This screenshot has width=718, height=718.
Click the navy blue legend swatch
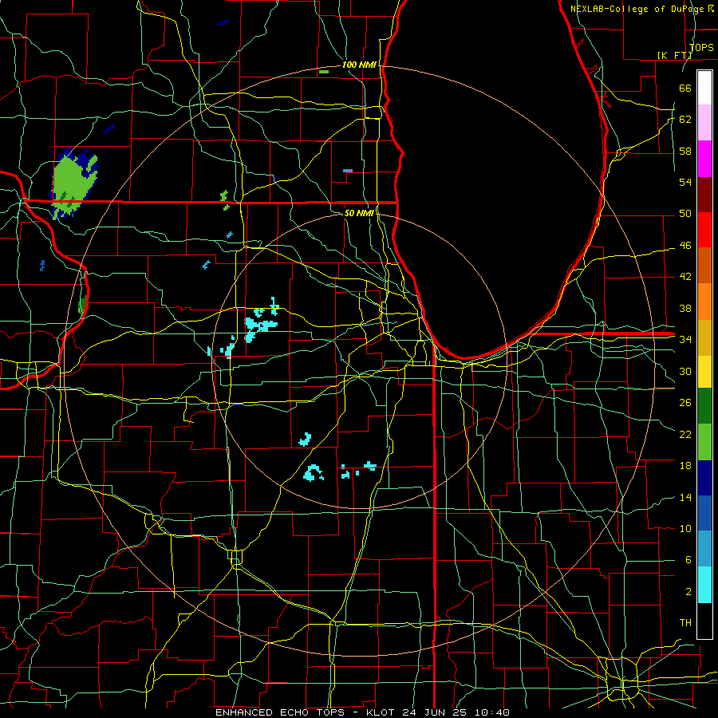click(704, 478)
